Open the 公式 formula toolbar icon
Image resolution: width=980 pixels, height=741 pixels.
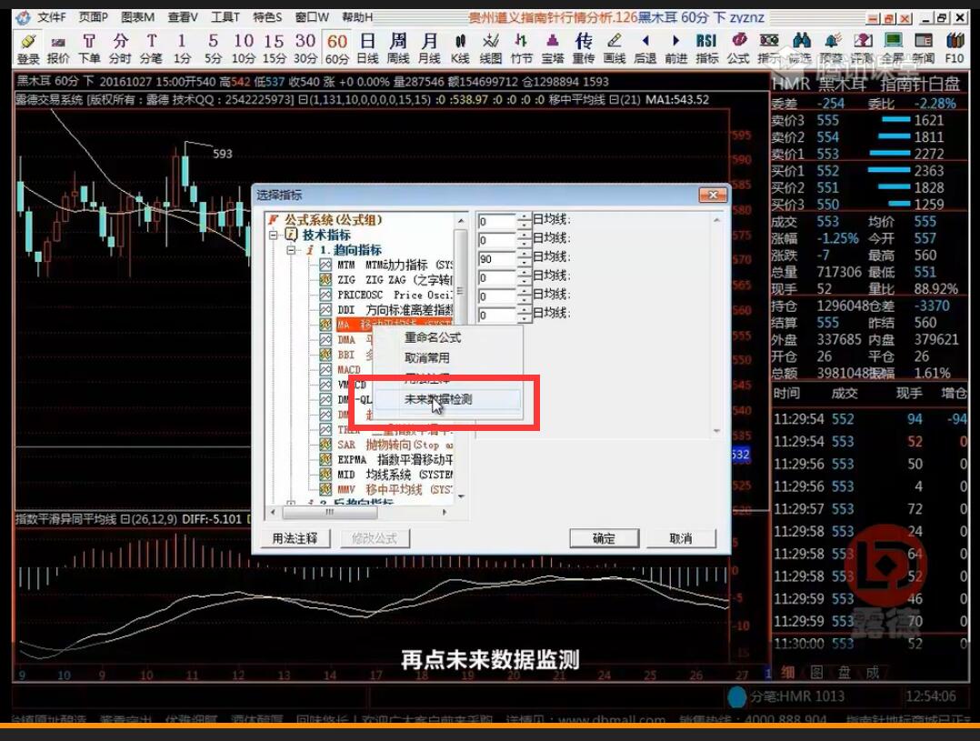click(x=738, y=48)
